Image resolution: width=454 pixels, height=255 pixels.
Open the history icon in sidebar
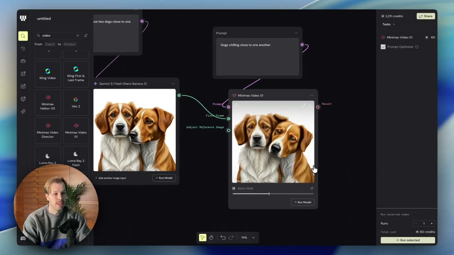point(23,49)
